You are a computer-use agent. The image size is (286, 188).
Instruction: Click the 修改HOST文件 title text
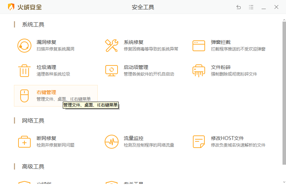[x=227, y=138]
